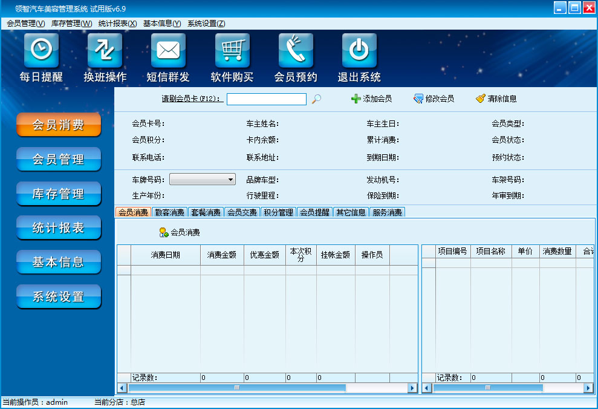Click right table scroll right arrow
Image resolution: width=598 pixels, height=409 pixels.
588,388
